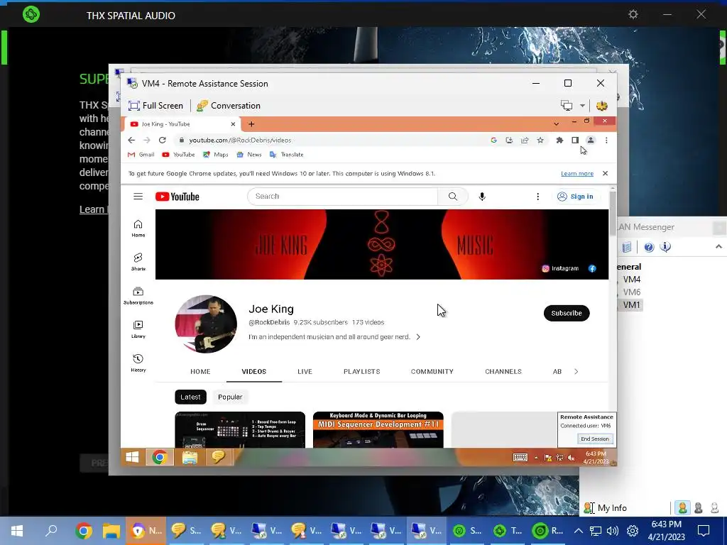Select VM4 in the LAN Messenger list
This screenshot has height=545, width=727.
pyautogui.click(x=632, y=279)
